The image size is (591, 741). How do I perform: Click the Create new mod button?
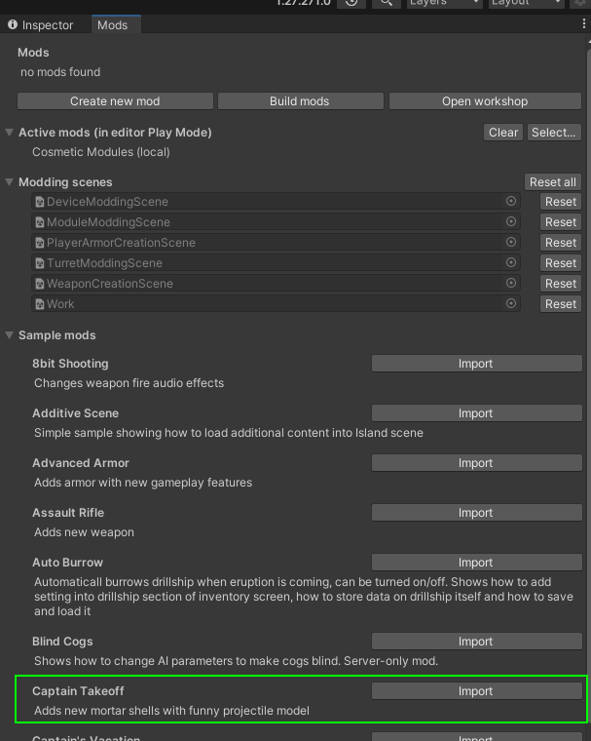tap(115, 101)
